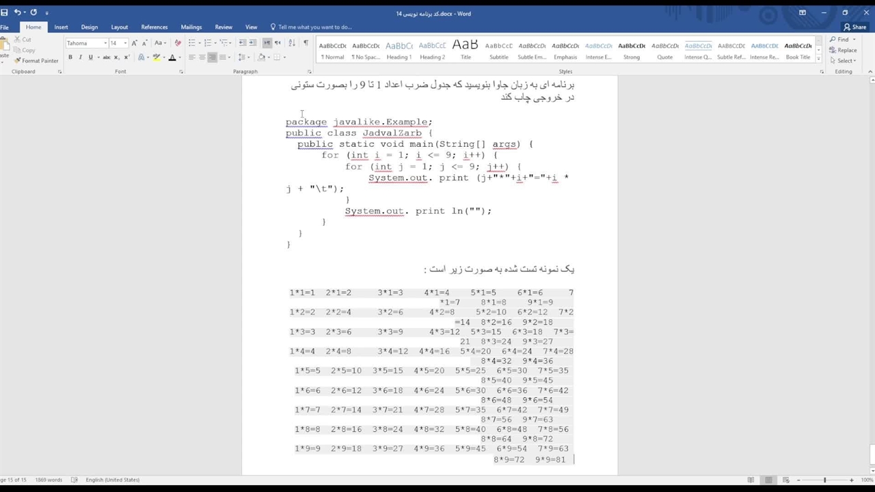Image resolution: width=875 pixels, height=492 pixels.
Task: Expand the Styles gallery more button
Action: (x=820, y=59)
